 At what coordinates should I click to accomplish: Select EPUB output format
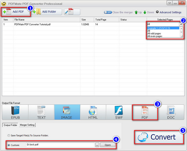click(x=15, y=112)
